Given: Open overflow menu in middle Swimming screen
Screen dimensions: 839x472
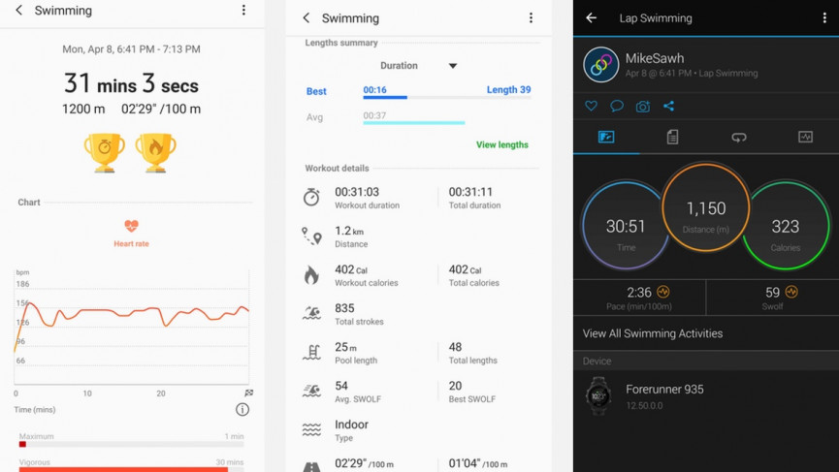Looking at the screenshot, I should [531, 17].
